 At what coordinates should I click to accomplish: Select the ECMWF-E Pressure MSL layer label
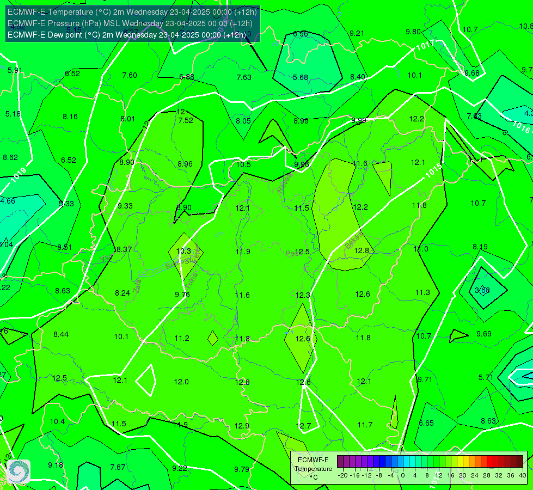[x=130, y=23]
